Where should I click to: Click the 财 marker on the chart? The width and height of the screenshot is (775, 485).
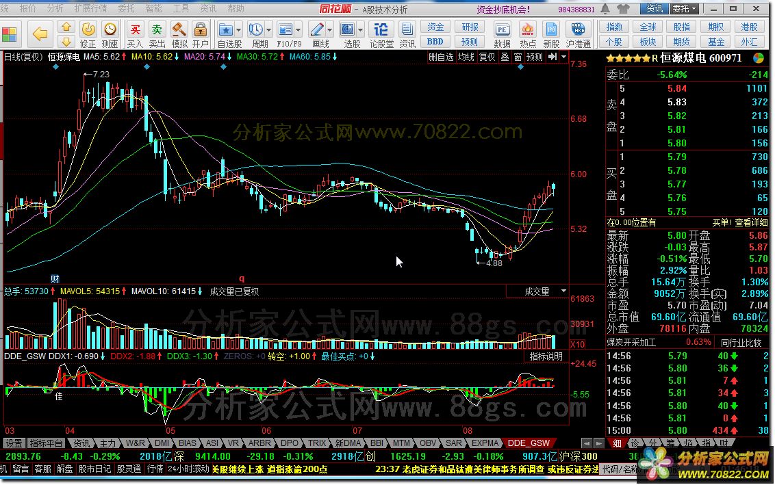[x=55, y=279]
